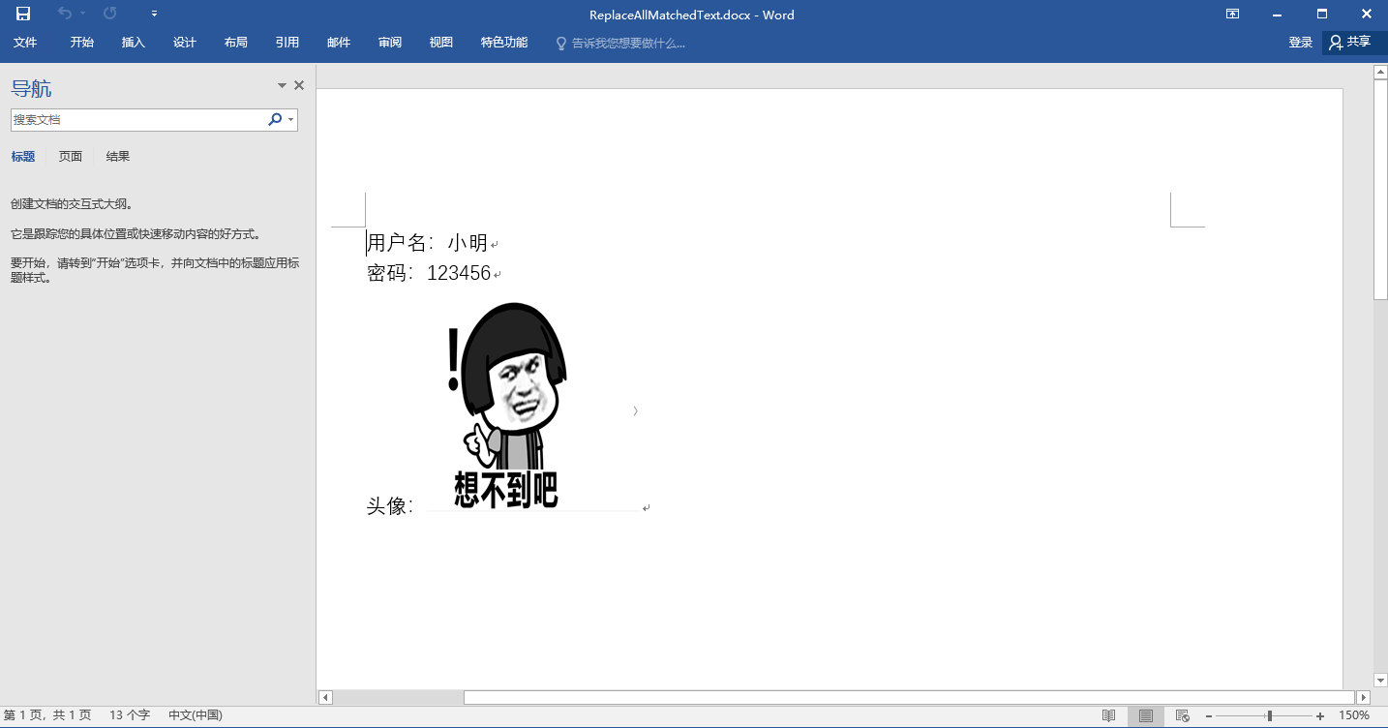The height and width of the screenshot is (728, 1388).
Task: Open the navigation pane options dropdown arrow
Action: 281,85
